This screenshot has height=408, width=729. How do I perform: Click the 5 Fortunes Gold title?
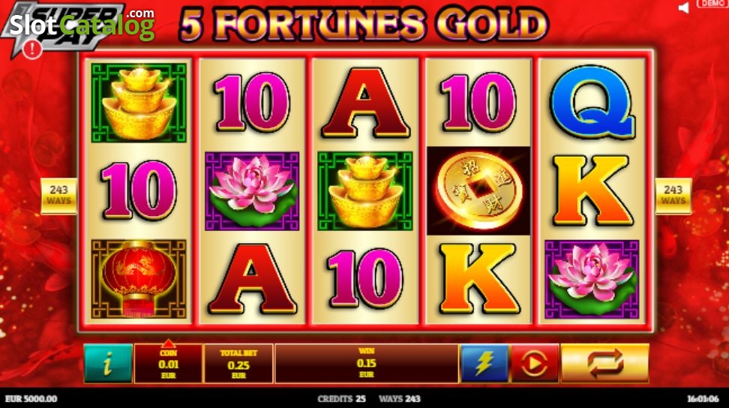[x=364, y=22]
